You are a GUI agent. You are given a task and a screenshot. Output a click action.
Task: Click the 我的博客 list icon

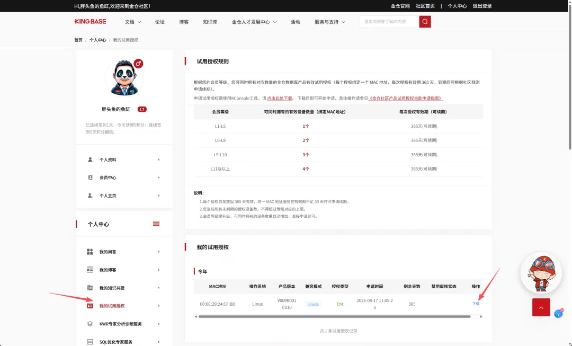coord(90,270)
